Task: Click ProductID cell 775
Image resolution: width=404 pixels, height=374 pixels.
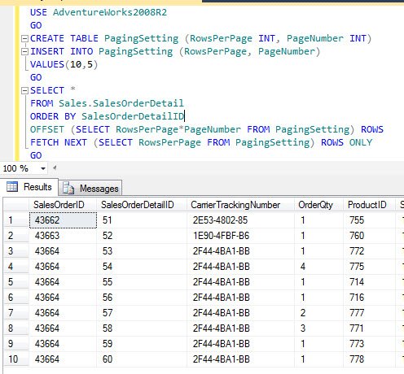Action: pyautogui.click(x=369, y=267)
